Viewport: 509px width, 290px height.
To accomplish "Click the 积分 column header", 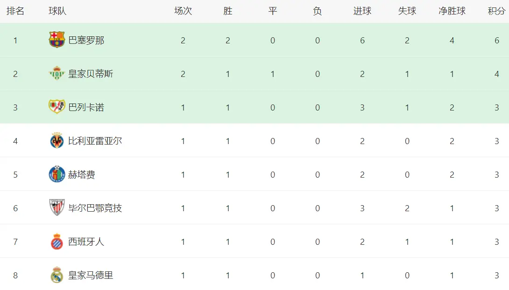I will tap(496, 11).
